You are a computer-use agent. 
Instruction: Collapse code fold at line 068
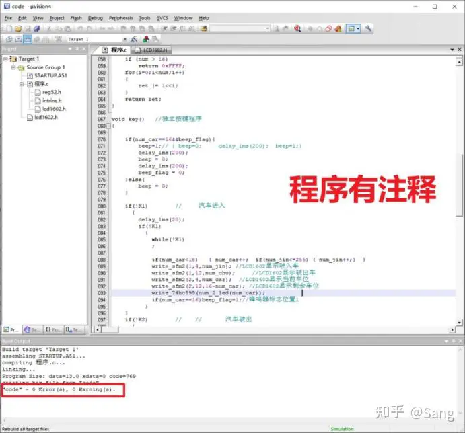[108, 126]
